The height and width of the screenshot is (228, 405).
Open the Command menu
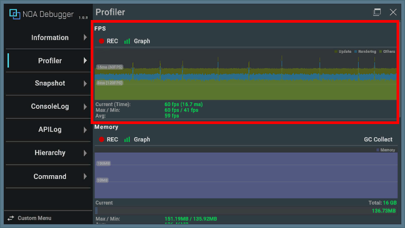point(48,177)
